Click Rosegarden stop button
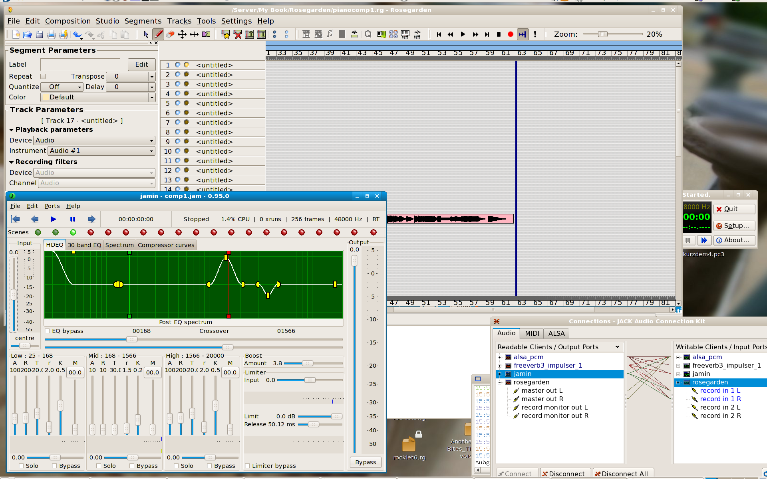This screenshot has height=479, width=767. point(499,35)
